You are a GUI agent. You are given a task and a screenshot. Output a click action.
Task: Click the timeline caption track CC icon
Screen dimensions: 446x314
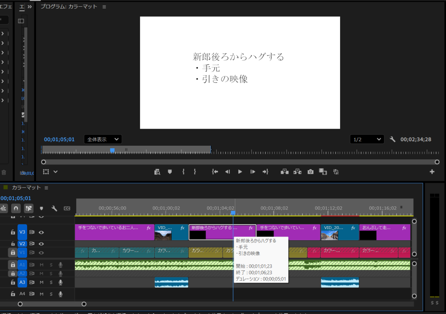coord(67,208)
